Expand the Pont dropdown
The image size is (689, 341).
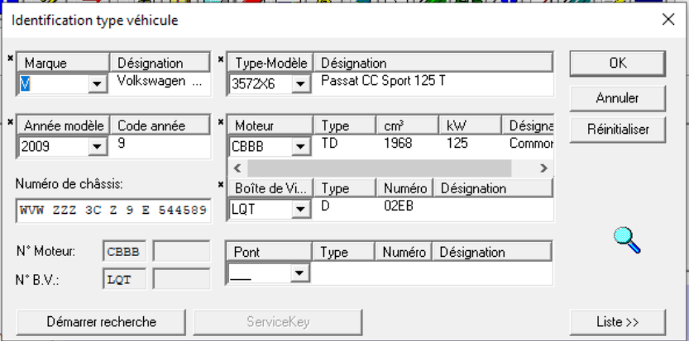(299, 273)
